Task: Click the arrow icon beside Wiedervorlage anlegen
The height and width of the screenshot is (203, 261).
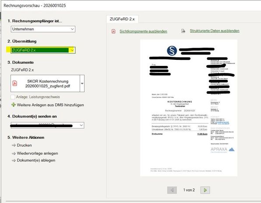Action: pyautogui.click(x=14, y=153)
